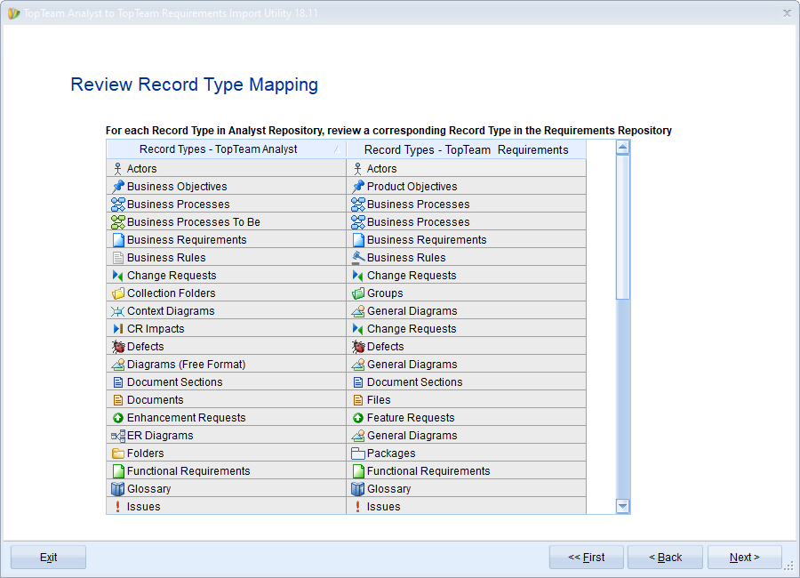Click the Requirements Defects bug icon
Image resolution: width=800 pixels, height=578 pixels.
358,347
